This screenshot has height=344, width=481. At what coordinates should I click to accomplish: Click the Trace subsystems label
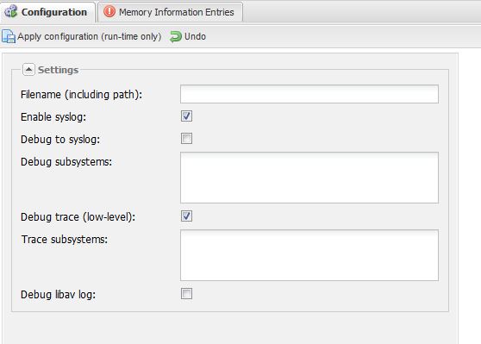65,240
